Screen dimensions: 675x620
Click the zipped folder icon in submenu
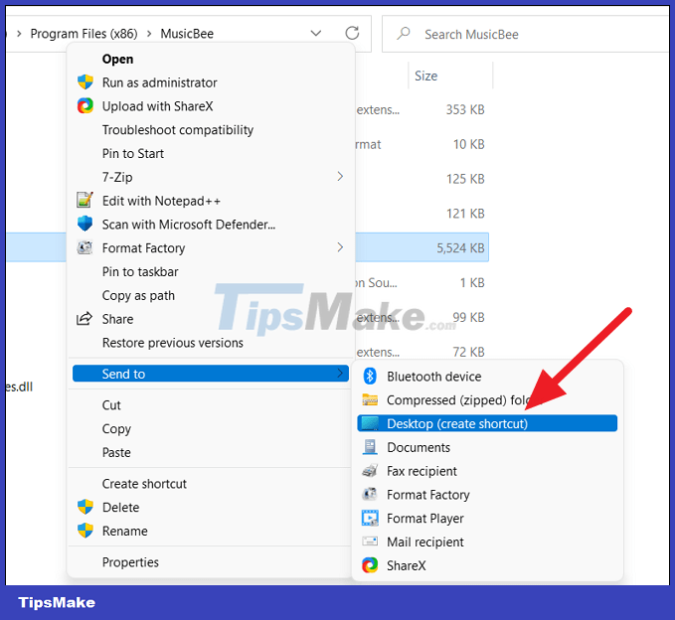[370, 399]
